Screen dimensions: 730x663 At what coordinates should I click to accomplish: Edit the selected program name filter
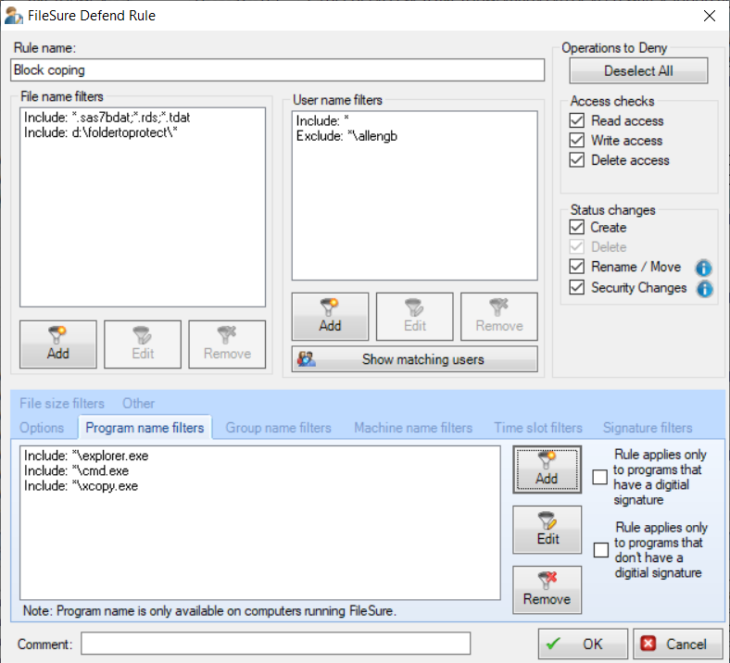547,530
